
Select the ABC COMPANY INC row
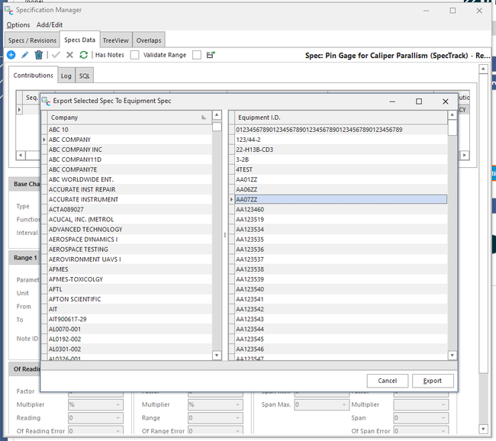130,150
